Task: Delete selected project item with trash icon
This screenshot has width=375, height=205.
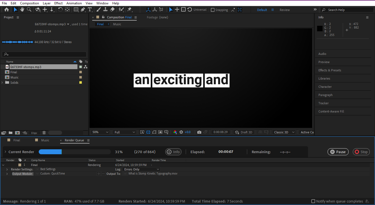Action: point(44,133)
